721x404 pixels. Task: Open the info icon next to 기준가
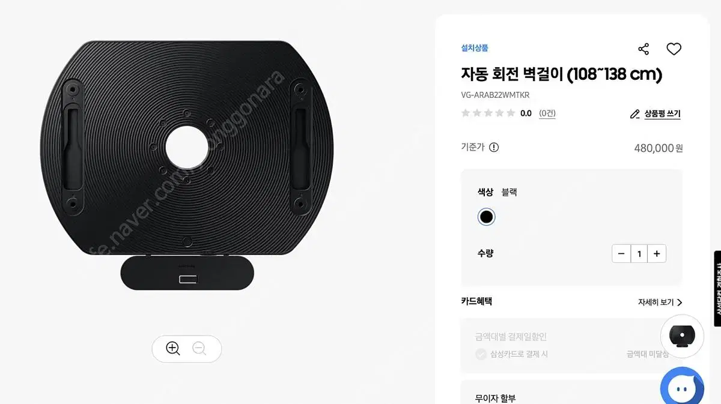(x=494, y=148)
